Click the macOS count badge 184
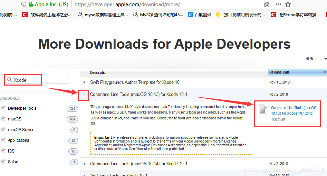Image resolution: width=327 pixels, height=176 pixels. [x=72, y=119]
